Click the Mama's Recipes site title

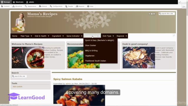[42, 14]
